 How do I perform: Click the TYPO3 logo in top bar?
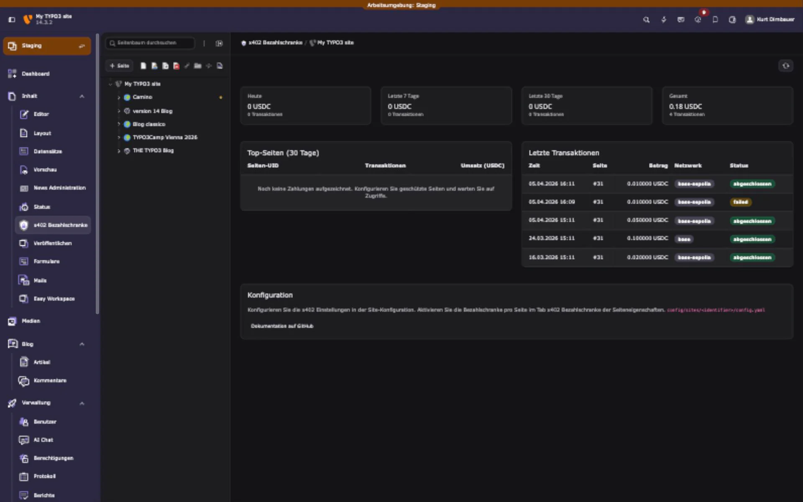[x=28, y=19]
